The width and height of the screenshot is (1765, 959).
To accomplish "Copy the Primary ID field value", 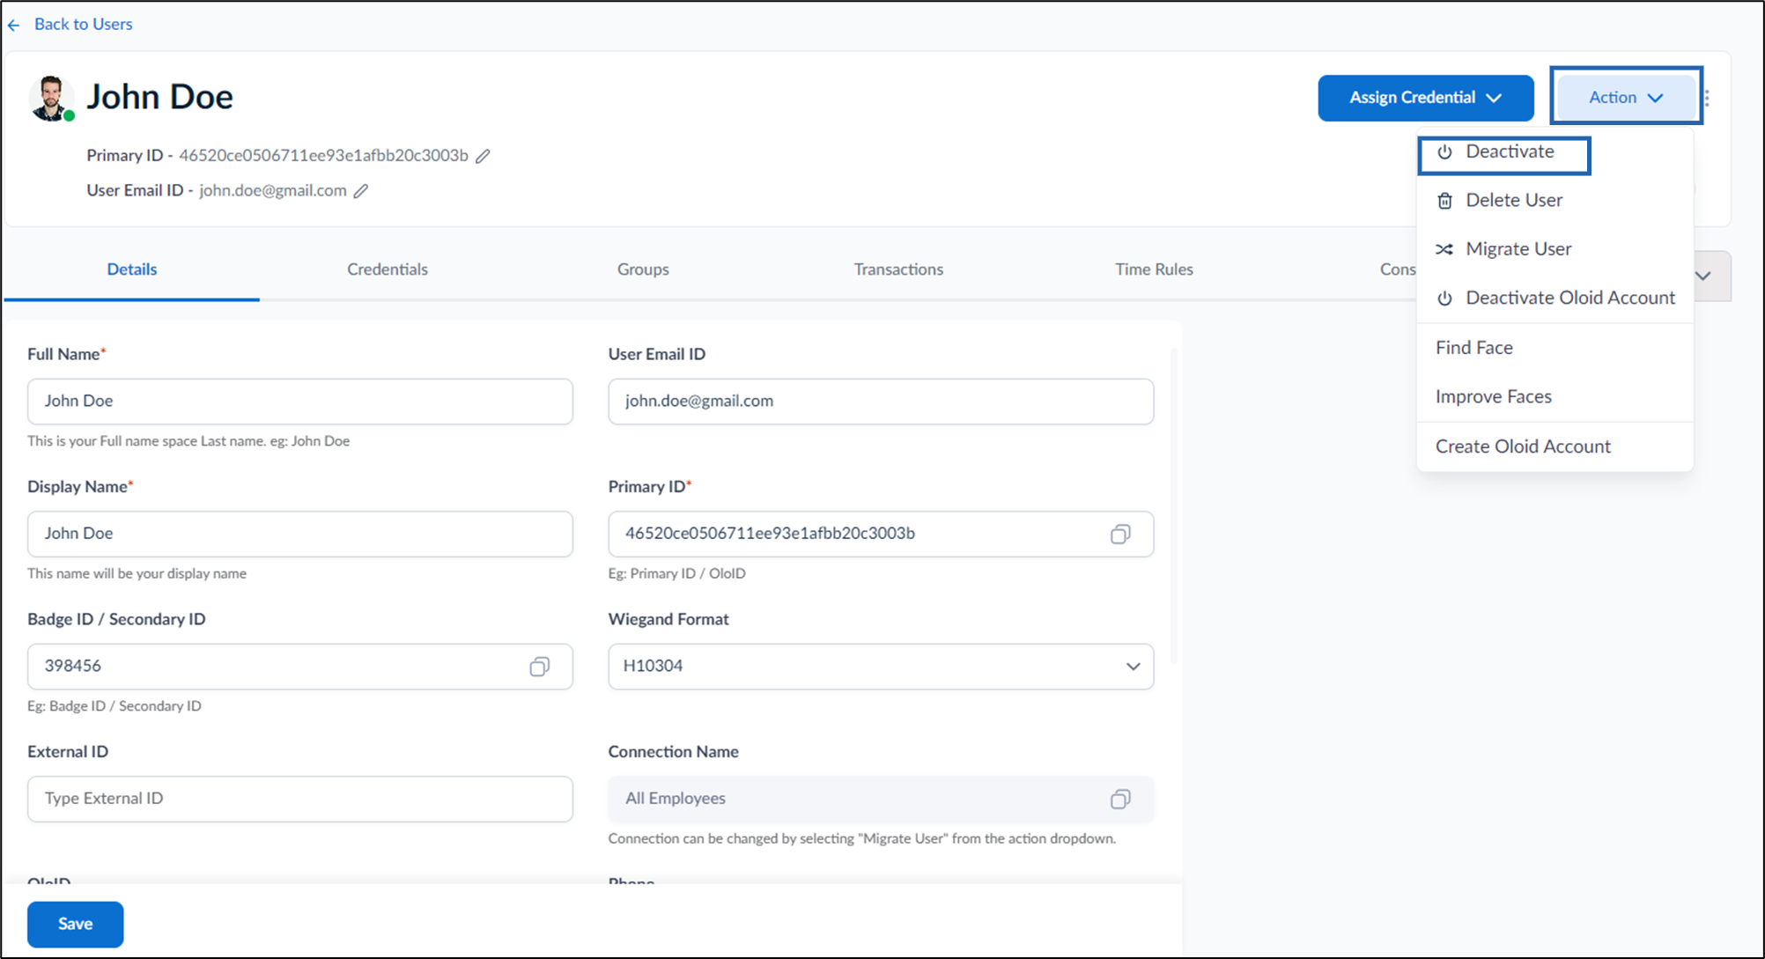I will pos(1119,534).
